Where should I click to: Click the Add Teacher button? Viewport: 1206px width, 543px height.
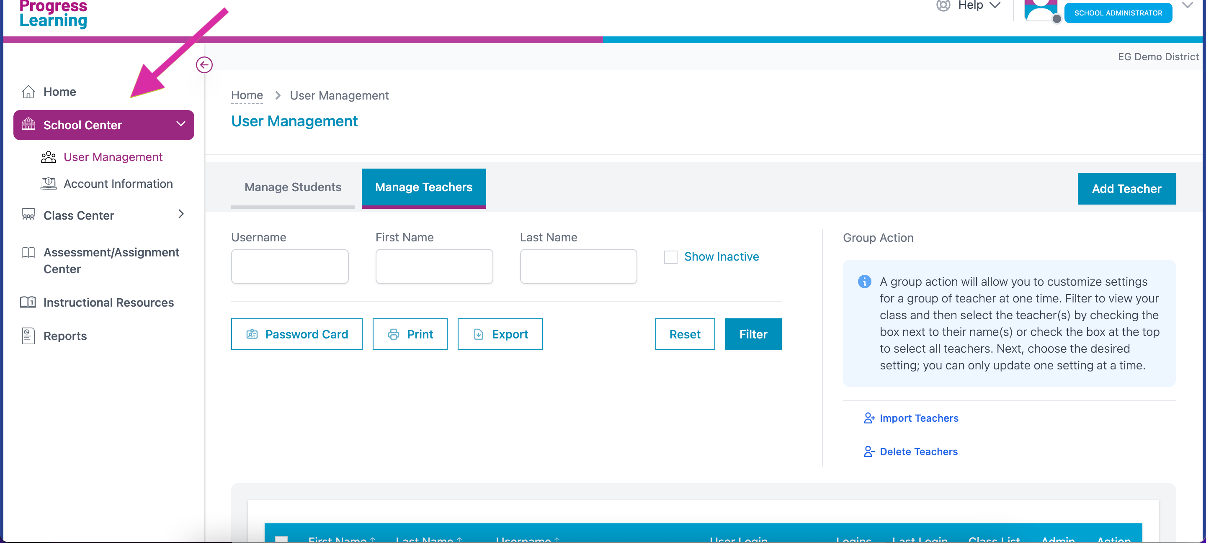(x=1126, y=189)
